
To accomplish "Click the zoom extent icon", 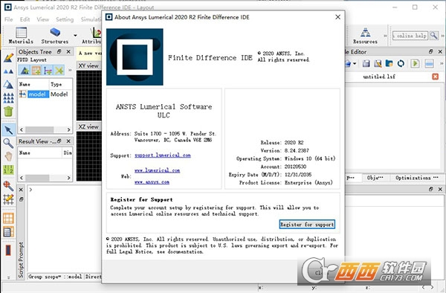I will [x=8, y=186].
